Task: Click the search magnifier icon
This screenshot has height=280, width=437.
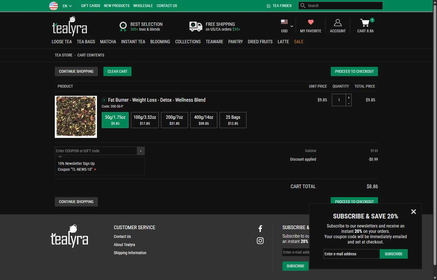Action: [303, 6]
